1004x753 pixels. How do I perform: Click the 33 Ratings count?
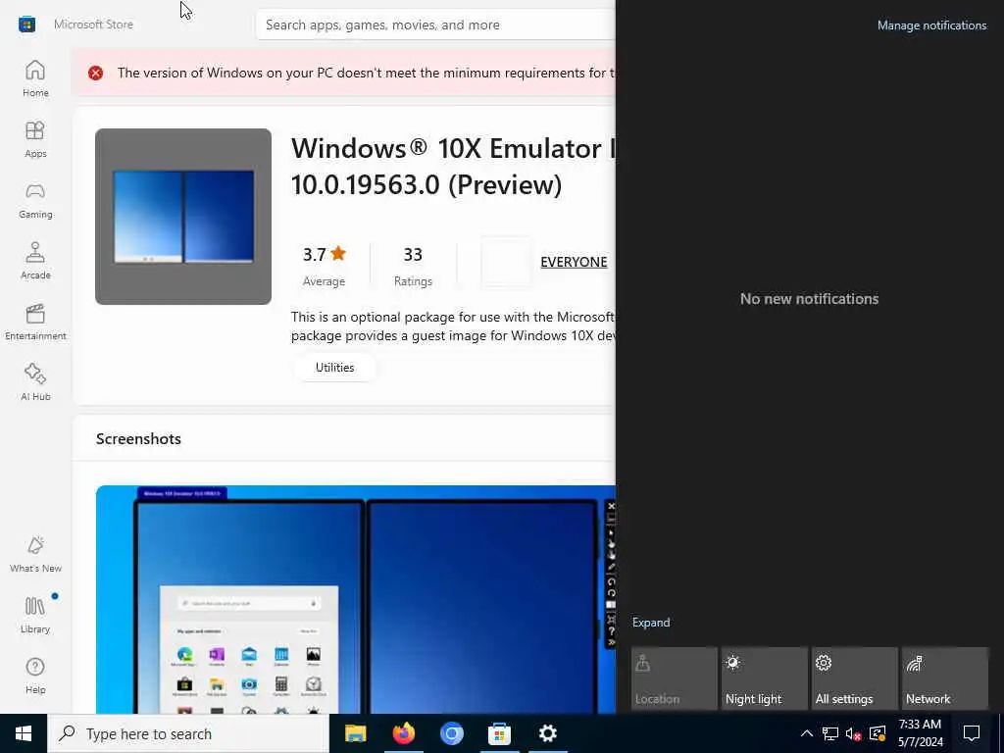(x=413, y=266)
